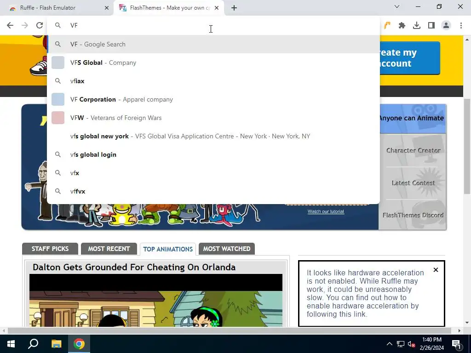Show hidden system tray icons
The height and width of the screenshot is (353, 471).
[x=389, y=344]
